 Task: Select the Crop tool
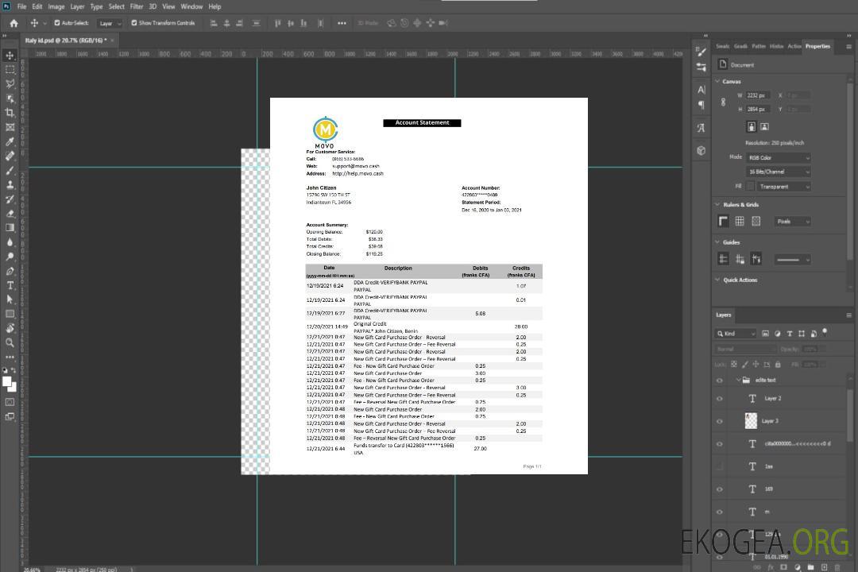10,113
